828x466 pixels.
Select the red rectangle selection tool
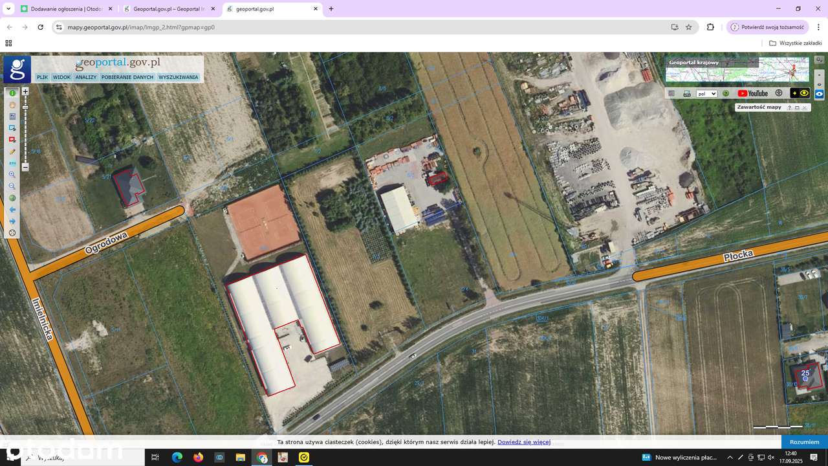[12, 140]
